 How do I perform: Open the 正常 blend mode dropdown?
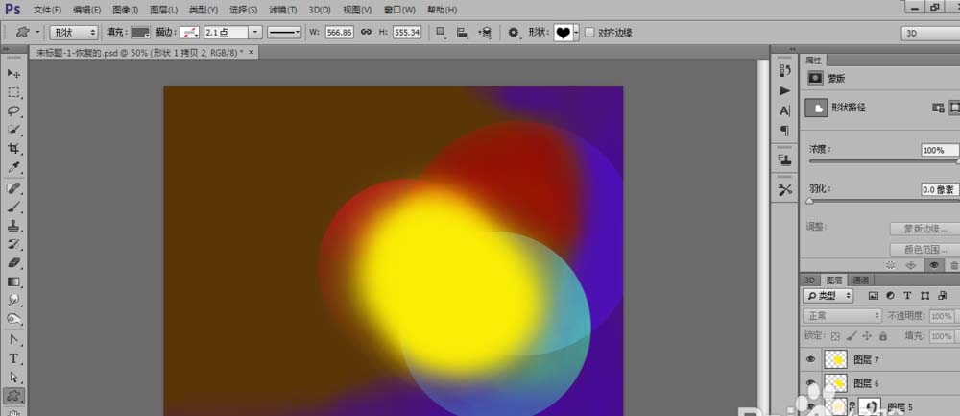click(x=842, y=315)
